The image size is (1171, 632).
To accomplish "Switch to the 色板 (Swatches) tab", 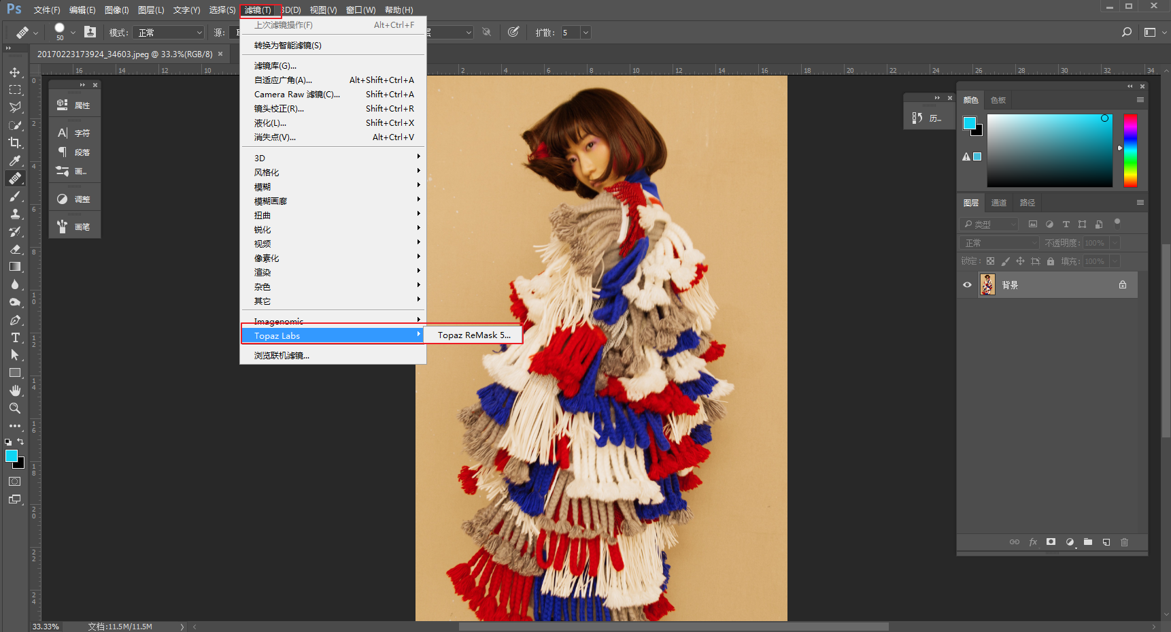I will coord(998,100).
